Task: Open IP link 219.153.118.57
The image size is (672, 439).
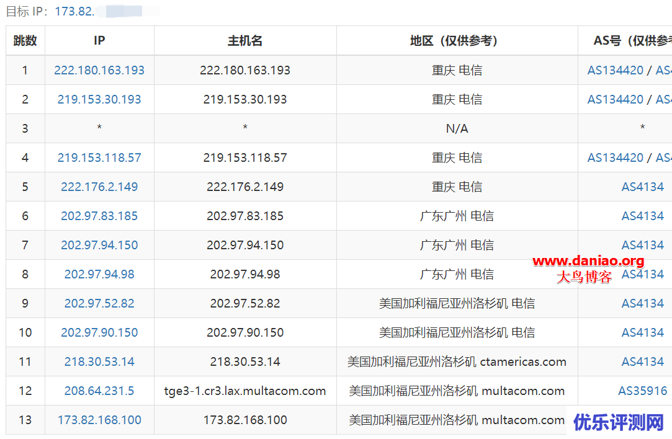Action: pyautogui.click(x=99, y=157)
